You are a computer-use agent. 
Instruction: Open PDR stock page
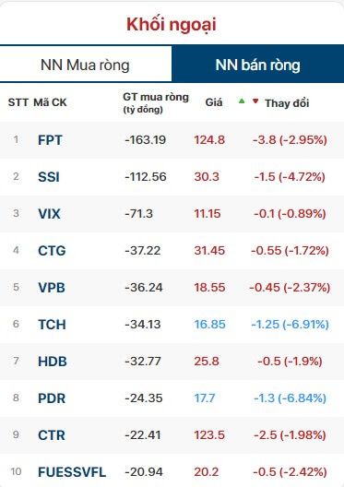(x=52, y=398)
